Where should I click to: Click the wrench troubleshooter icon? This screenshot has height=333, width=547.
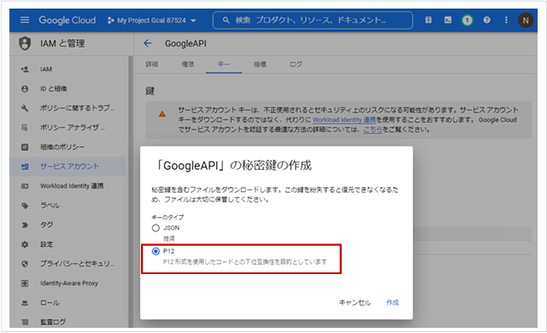coord(25,108)
